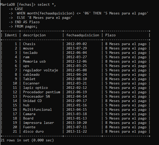Select the 'Chasis' description cell

29,44
